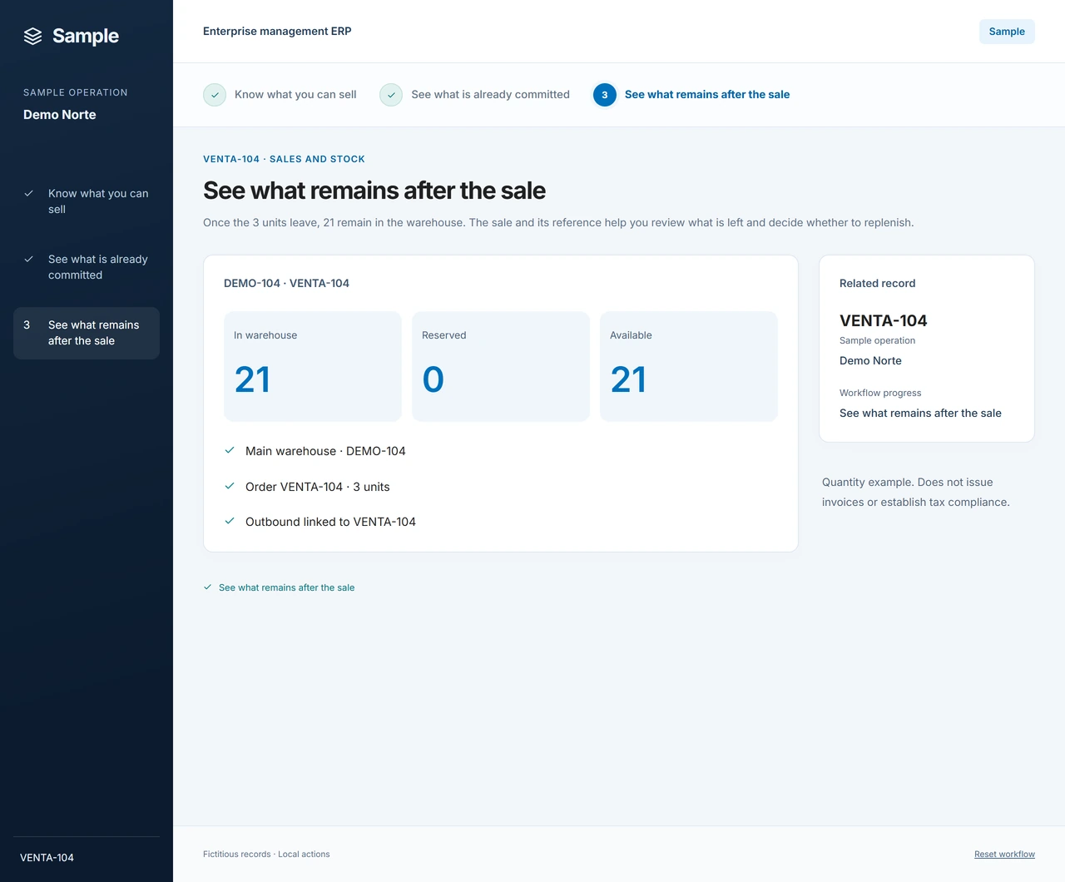
Task: Click the checkmark beside sidebar 'Know what you can sell'
Action: pyautogui.click(x=28, y=193)
